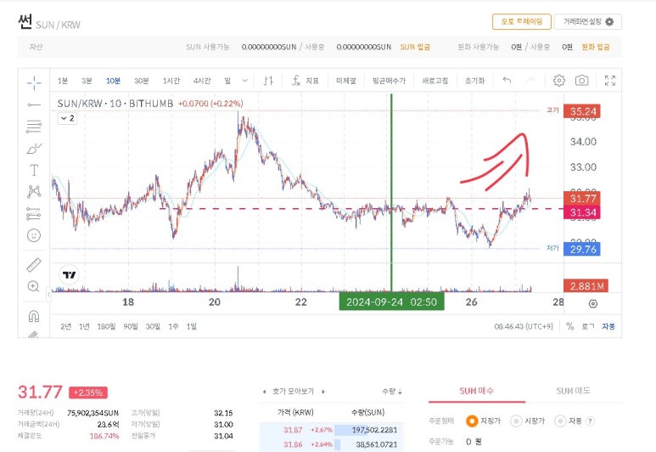Select the 일 daily interval
This screenshot has height=452, width=656.
pos(227,81)
